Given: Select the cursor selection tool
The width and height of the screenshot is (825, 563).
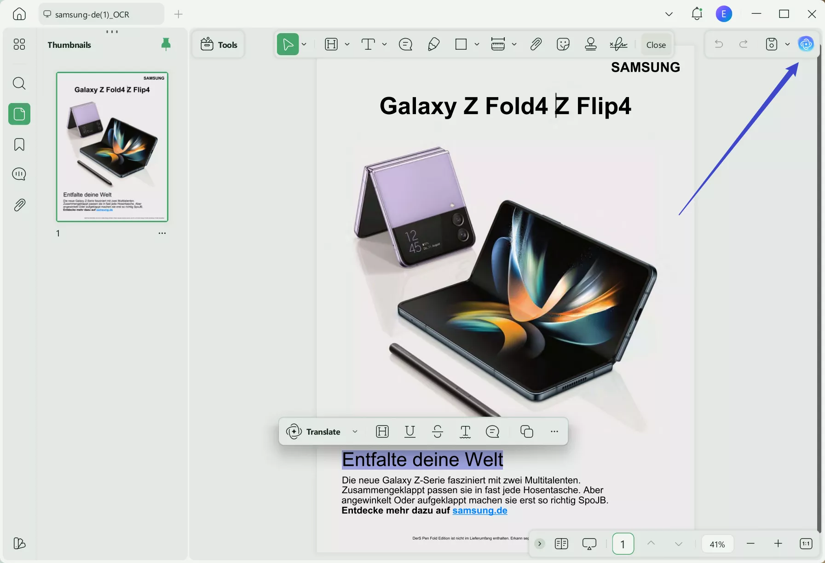Looking at the screenshot, I should click(x=288, y=44).
